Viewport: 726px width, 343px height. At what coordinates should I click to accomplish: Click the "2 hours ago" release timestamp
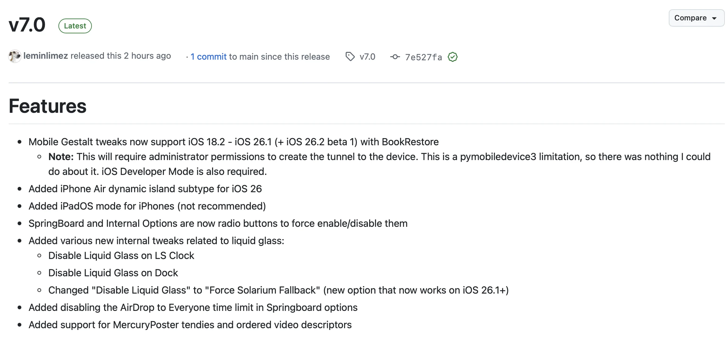pyautogui.click(x=147, y=56)
